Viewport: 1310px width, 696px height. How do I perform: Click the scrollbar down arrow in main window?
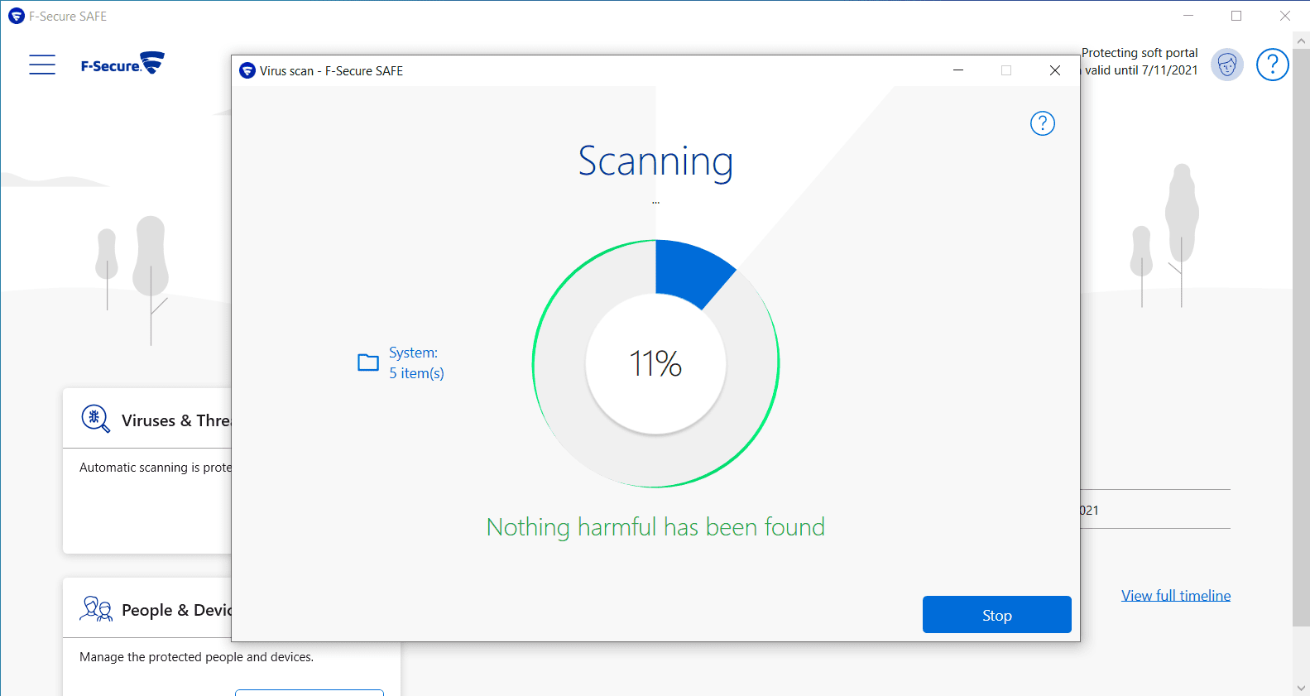coord(1301,688)
